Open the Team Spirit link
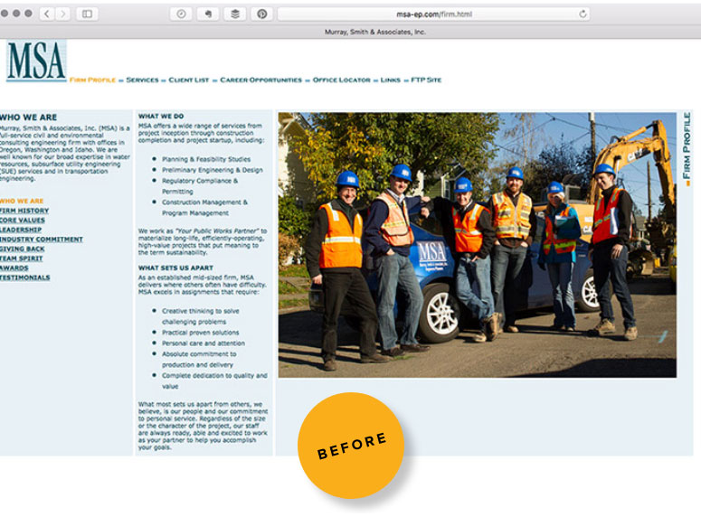701x517 pixels. (x=22, y=258)
